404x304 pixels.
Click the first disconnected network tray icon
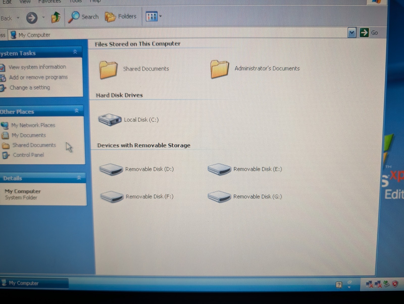[x=369, y=284]
